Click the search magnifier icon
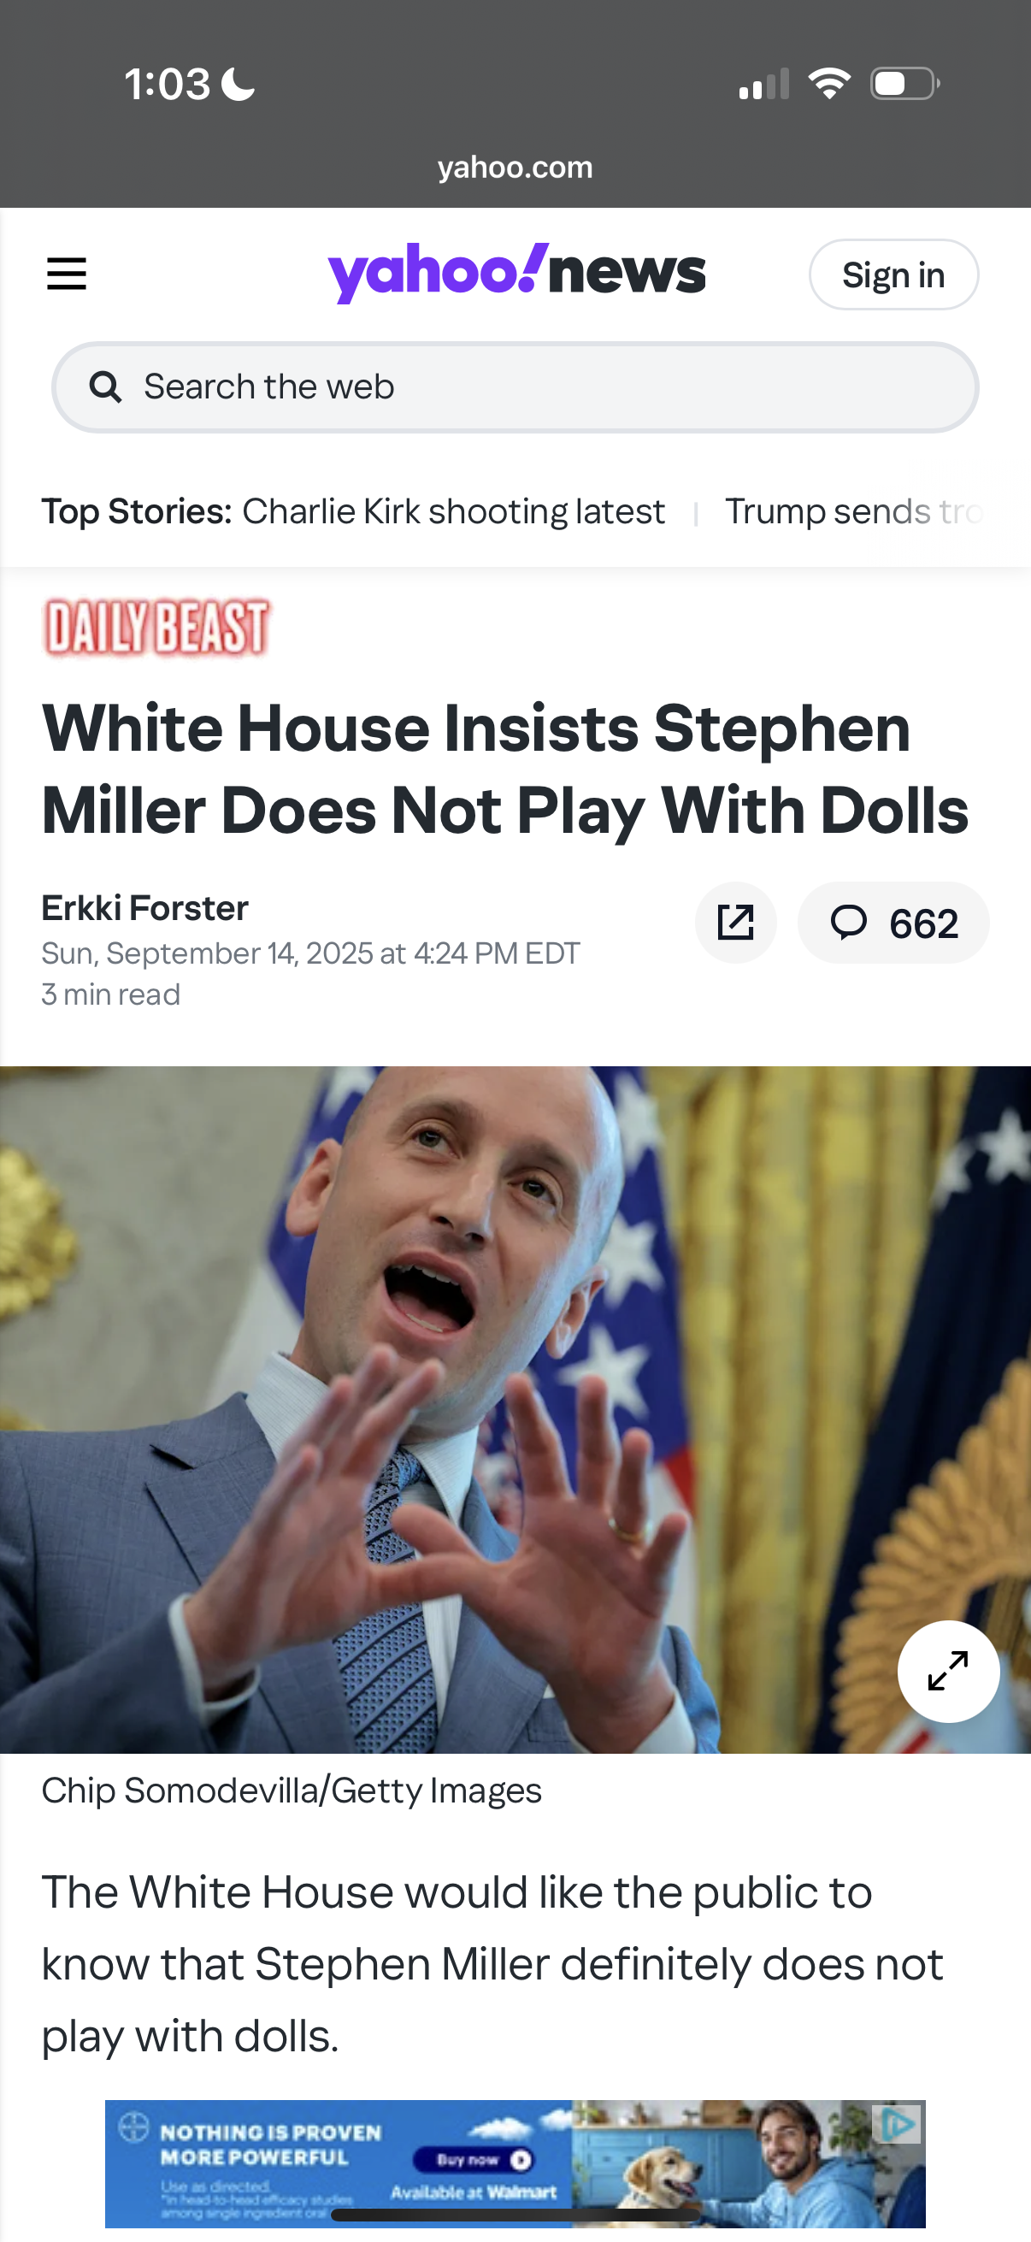 tap(105, 386)
